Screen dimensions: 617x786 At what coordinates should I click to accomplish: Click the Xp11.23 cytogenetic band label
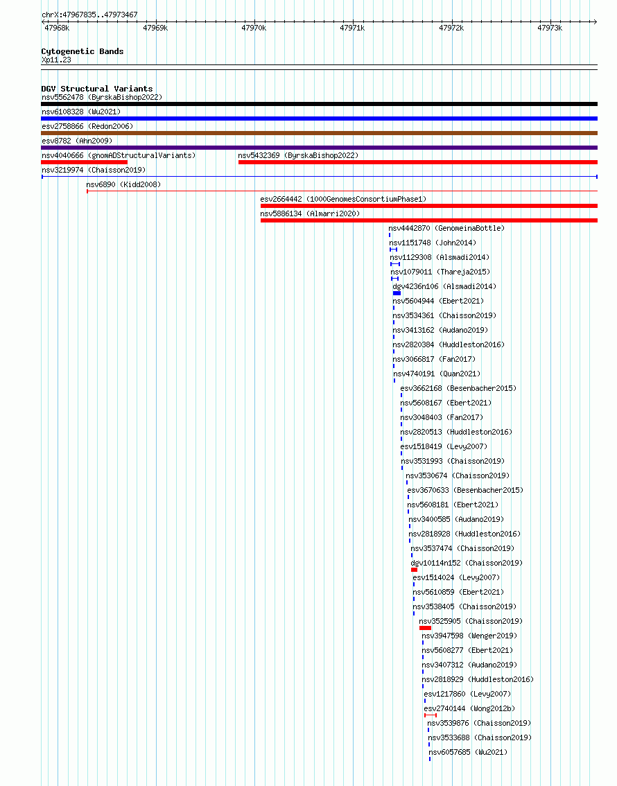(x=56, y=60)
